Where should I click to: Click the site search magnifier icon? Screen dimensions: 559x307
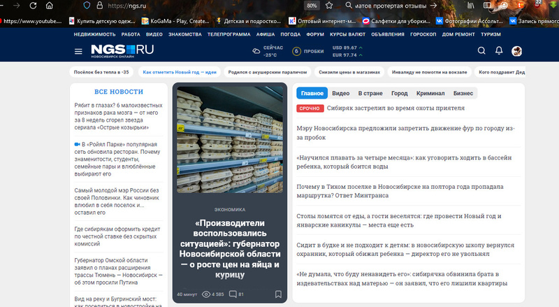tap(481, 51)
